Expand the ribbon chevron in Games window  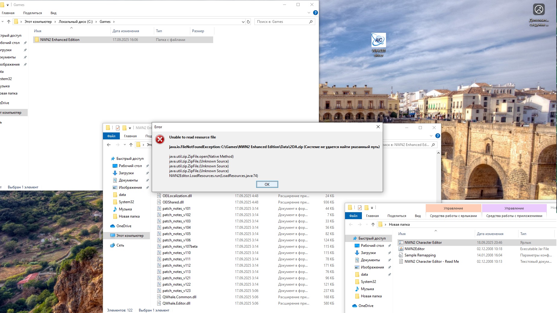[309, 13]
